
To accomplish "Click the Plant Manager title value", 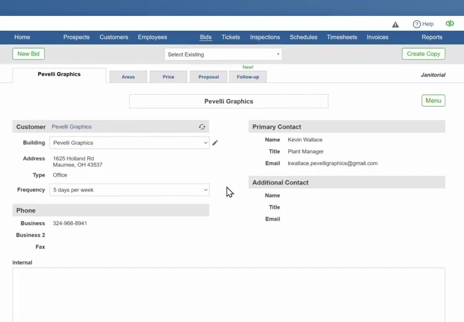I will click(x=306, y=151).
